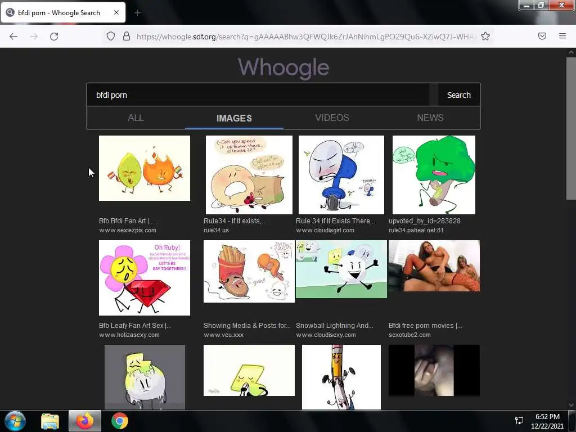Switch to the ALL results tab
The image size is (576, 432).
pyautogui.click(x=136, y=118)
